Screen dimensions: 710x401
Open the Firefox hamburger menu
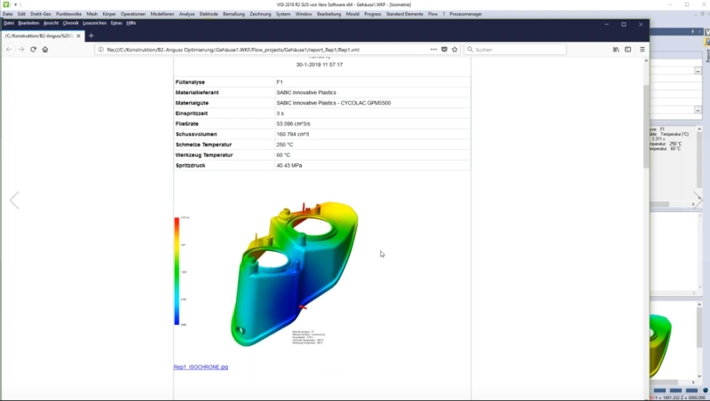pyautogui.click(x=642, y=50)
